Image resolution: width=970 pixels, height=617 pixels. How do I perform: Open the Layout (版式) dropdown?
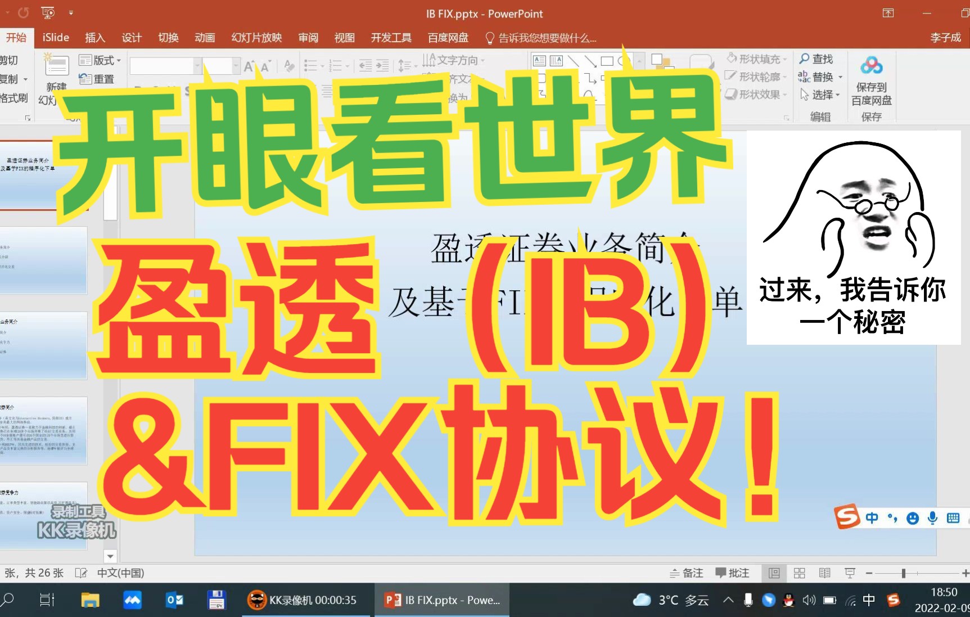(x=100, y=60)
